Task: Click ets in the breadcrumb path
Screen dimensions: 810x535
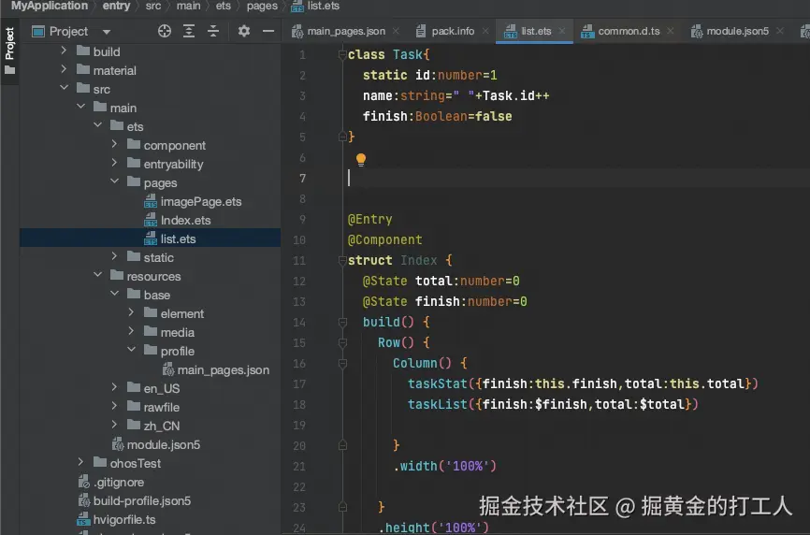Action: click(x=224, y=6)
